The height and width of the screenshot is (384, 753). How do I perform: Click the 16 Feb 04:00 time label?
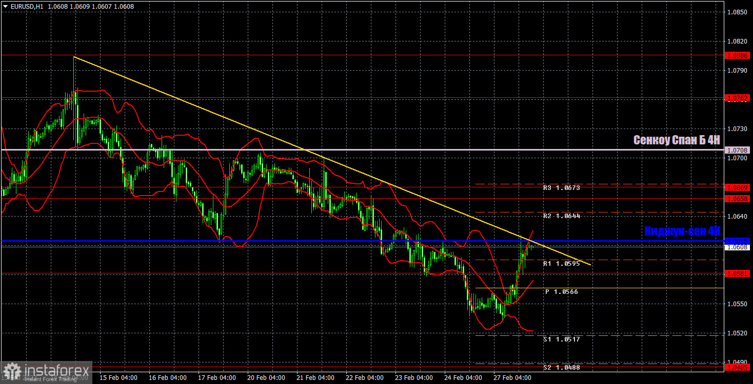(x=168, y=378)
